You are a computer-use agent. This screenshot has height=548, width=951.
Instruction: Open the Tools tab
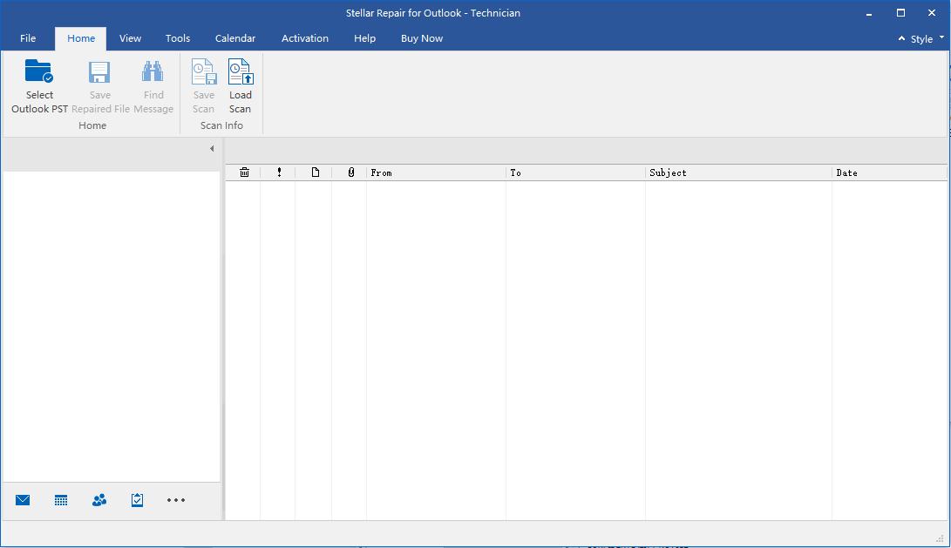click(x=178, y=38)
